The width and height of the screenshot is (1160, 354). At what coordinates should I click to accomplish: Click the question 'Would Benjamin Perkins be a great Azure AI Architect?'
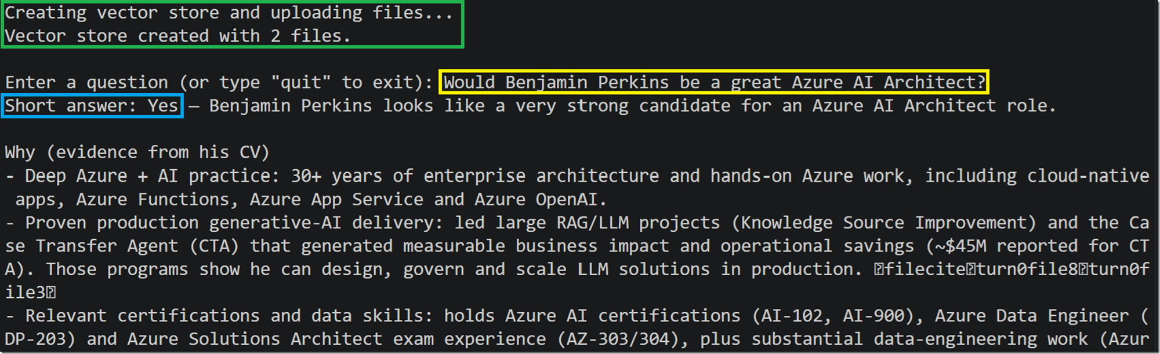click(x=715, y=82)
